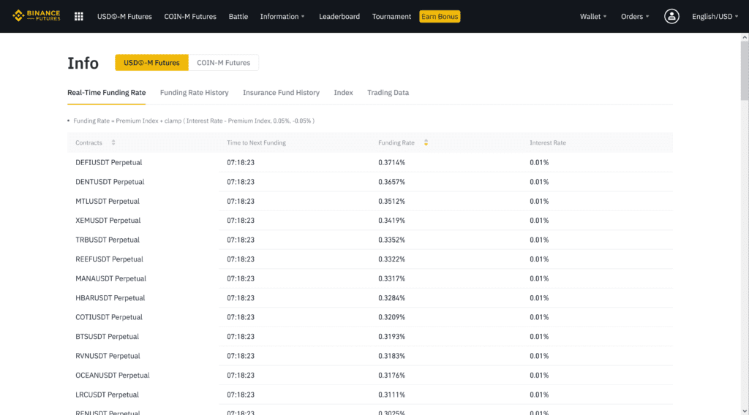The image size is (749, 415).
Task: Click the 0.3183% funding rate value
Action: click(x=391, y=356)
